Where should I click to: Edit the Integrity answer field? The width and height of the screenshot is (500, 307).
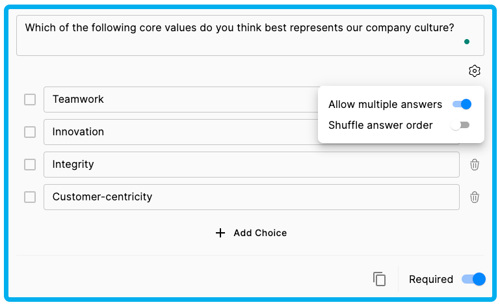click(x=251, y=165)
